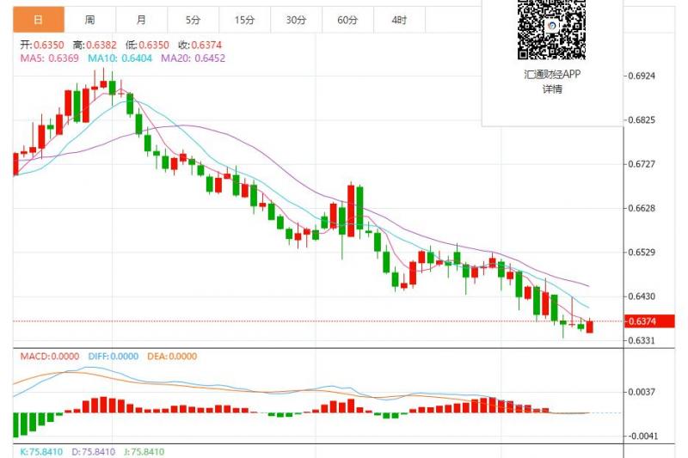This screenshot has height=458, width=688.
Task: Click the DIFF:0.0000 label
Action: (114, 357)
